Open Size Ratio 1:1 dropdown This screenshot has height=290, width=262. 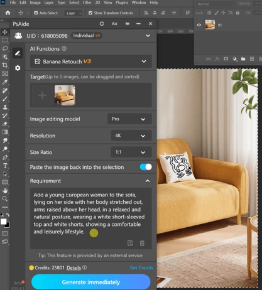pos(131,152)
